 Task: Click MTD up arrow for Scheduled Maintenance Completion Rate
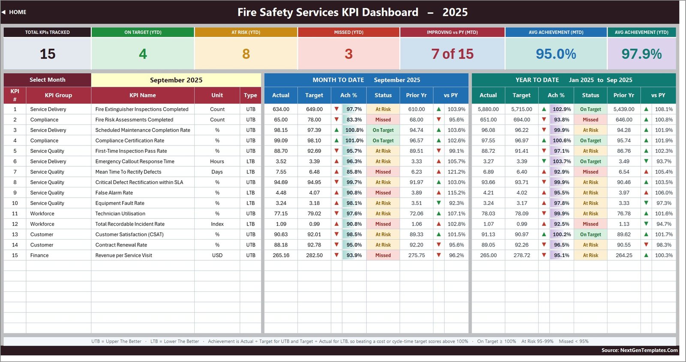(x=337, y=130)
